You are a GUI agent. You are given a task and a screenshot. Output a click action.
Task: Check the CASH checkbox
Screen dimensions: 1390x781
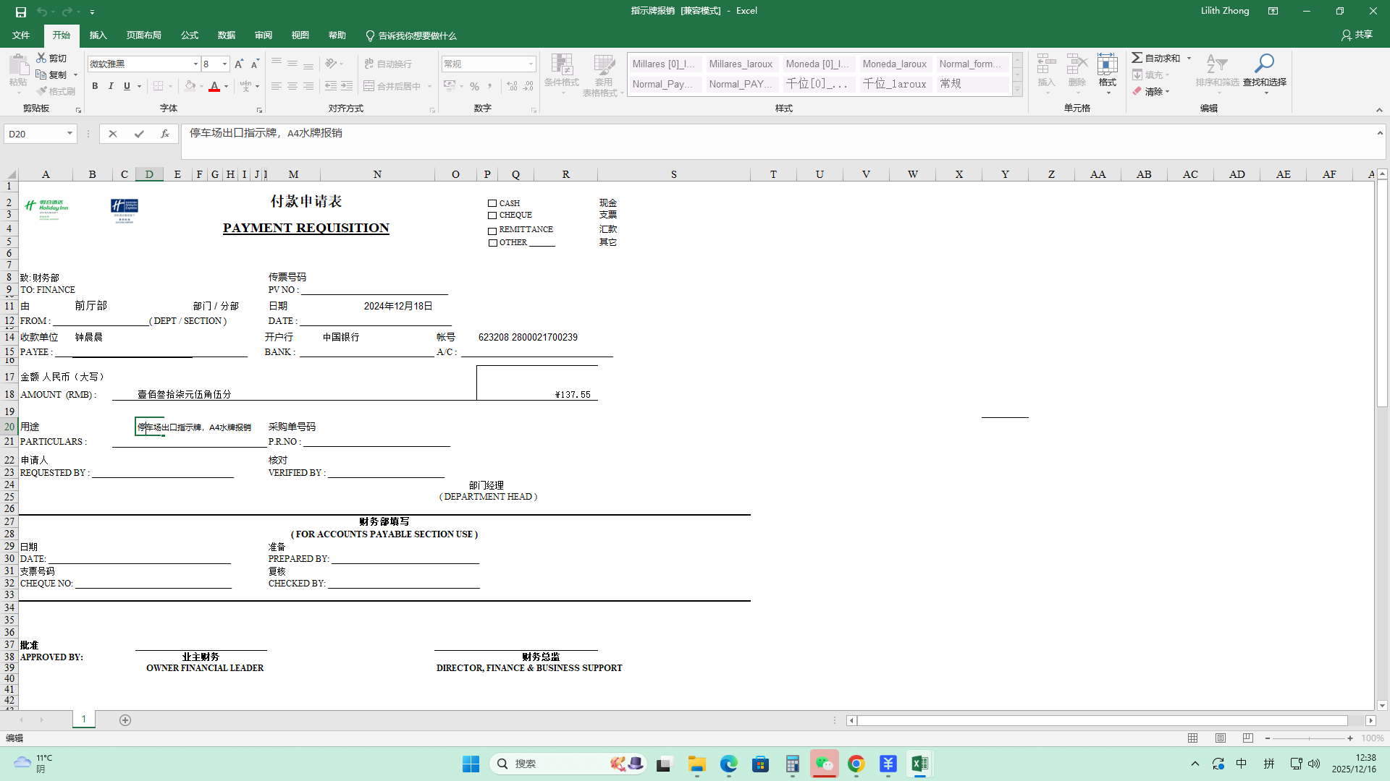point(492,204)
